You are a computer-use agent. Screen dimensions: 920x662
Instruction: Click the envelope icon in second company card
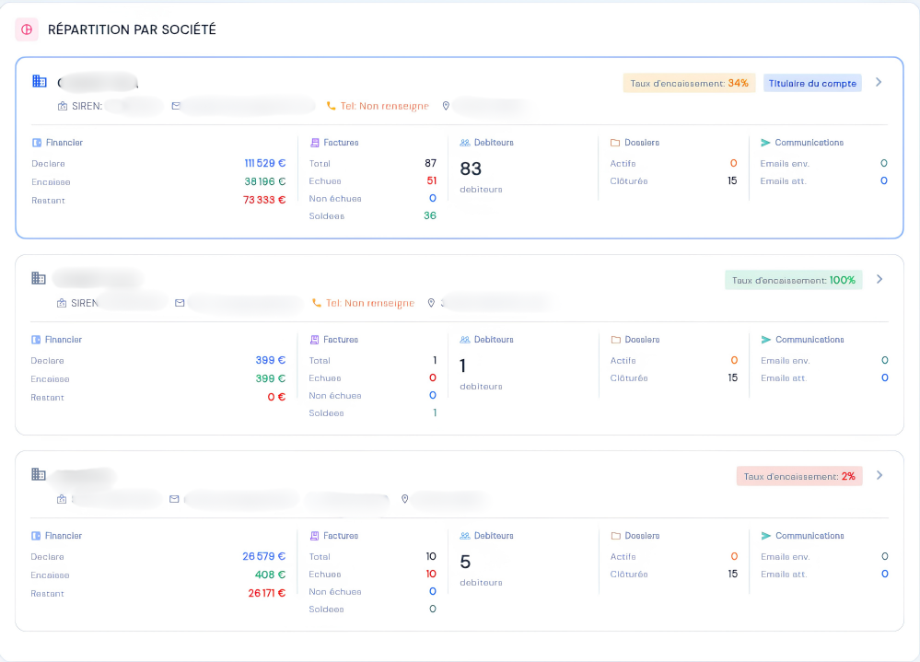click(181, 303)
